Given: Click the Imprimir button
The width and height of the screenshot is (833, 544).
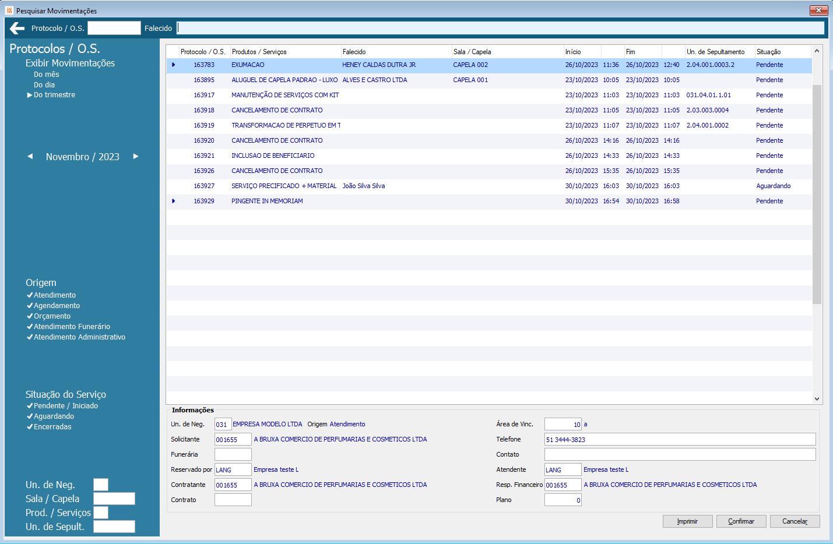Looking at the screenshot, I should pyautogui.click(x=687, y=521).
